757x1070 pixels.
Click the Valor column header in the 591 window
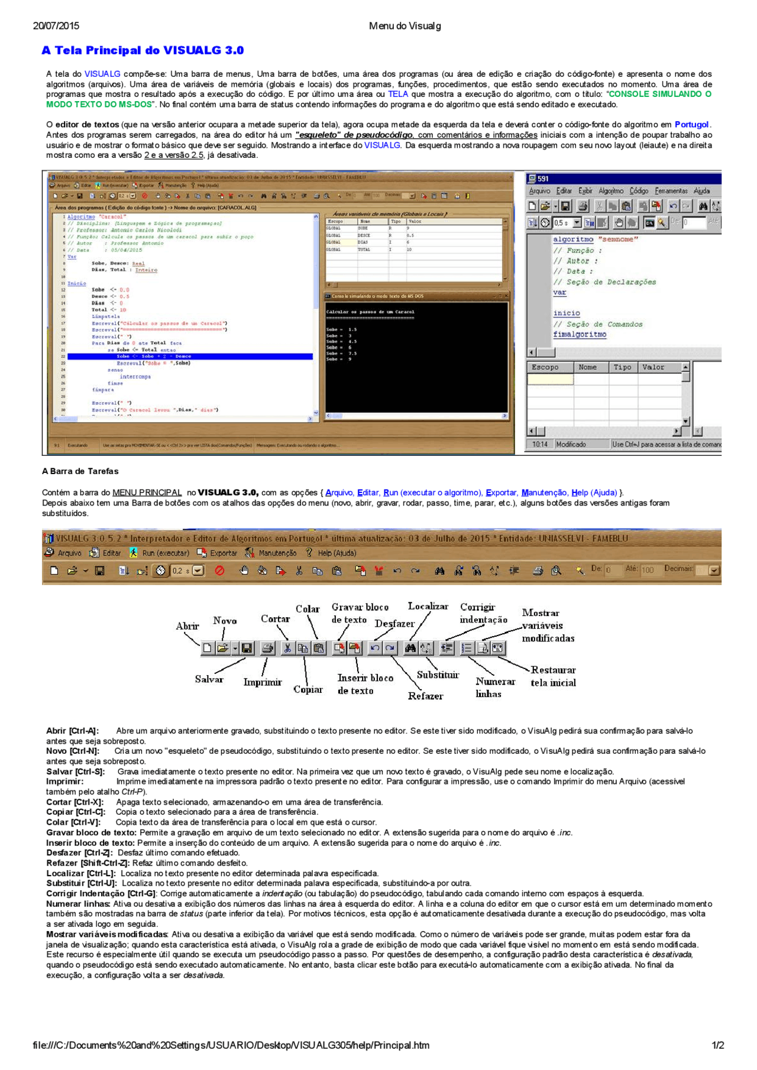coord(659,367)
